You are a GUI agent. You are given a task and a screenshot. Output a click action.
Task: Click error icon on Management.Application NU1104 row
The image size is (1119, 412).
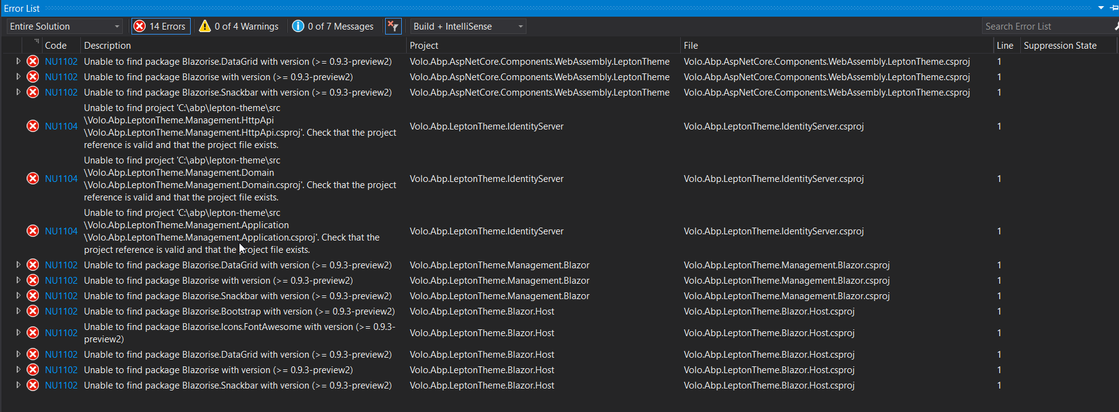pos(33,231)
